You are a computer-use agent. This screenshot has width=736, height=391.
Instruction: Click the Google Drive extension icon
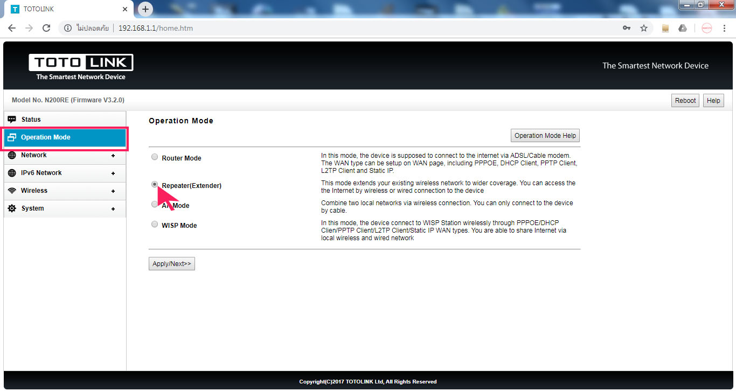click(683, 28)
